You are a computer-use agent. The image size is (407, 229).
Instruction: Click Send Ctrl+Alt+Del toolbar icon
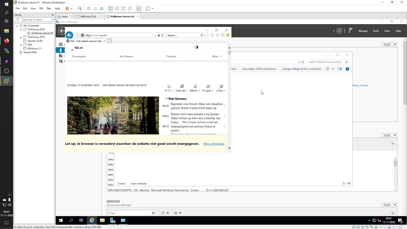click(79, 9)
